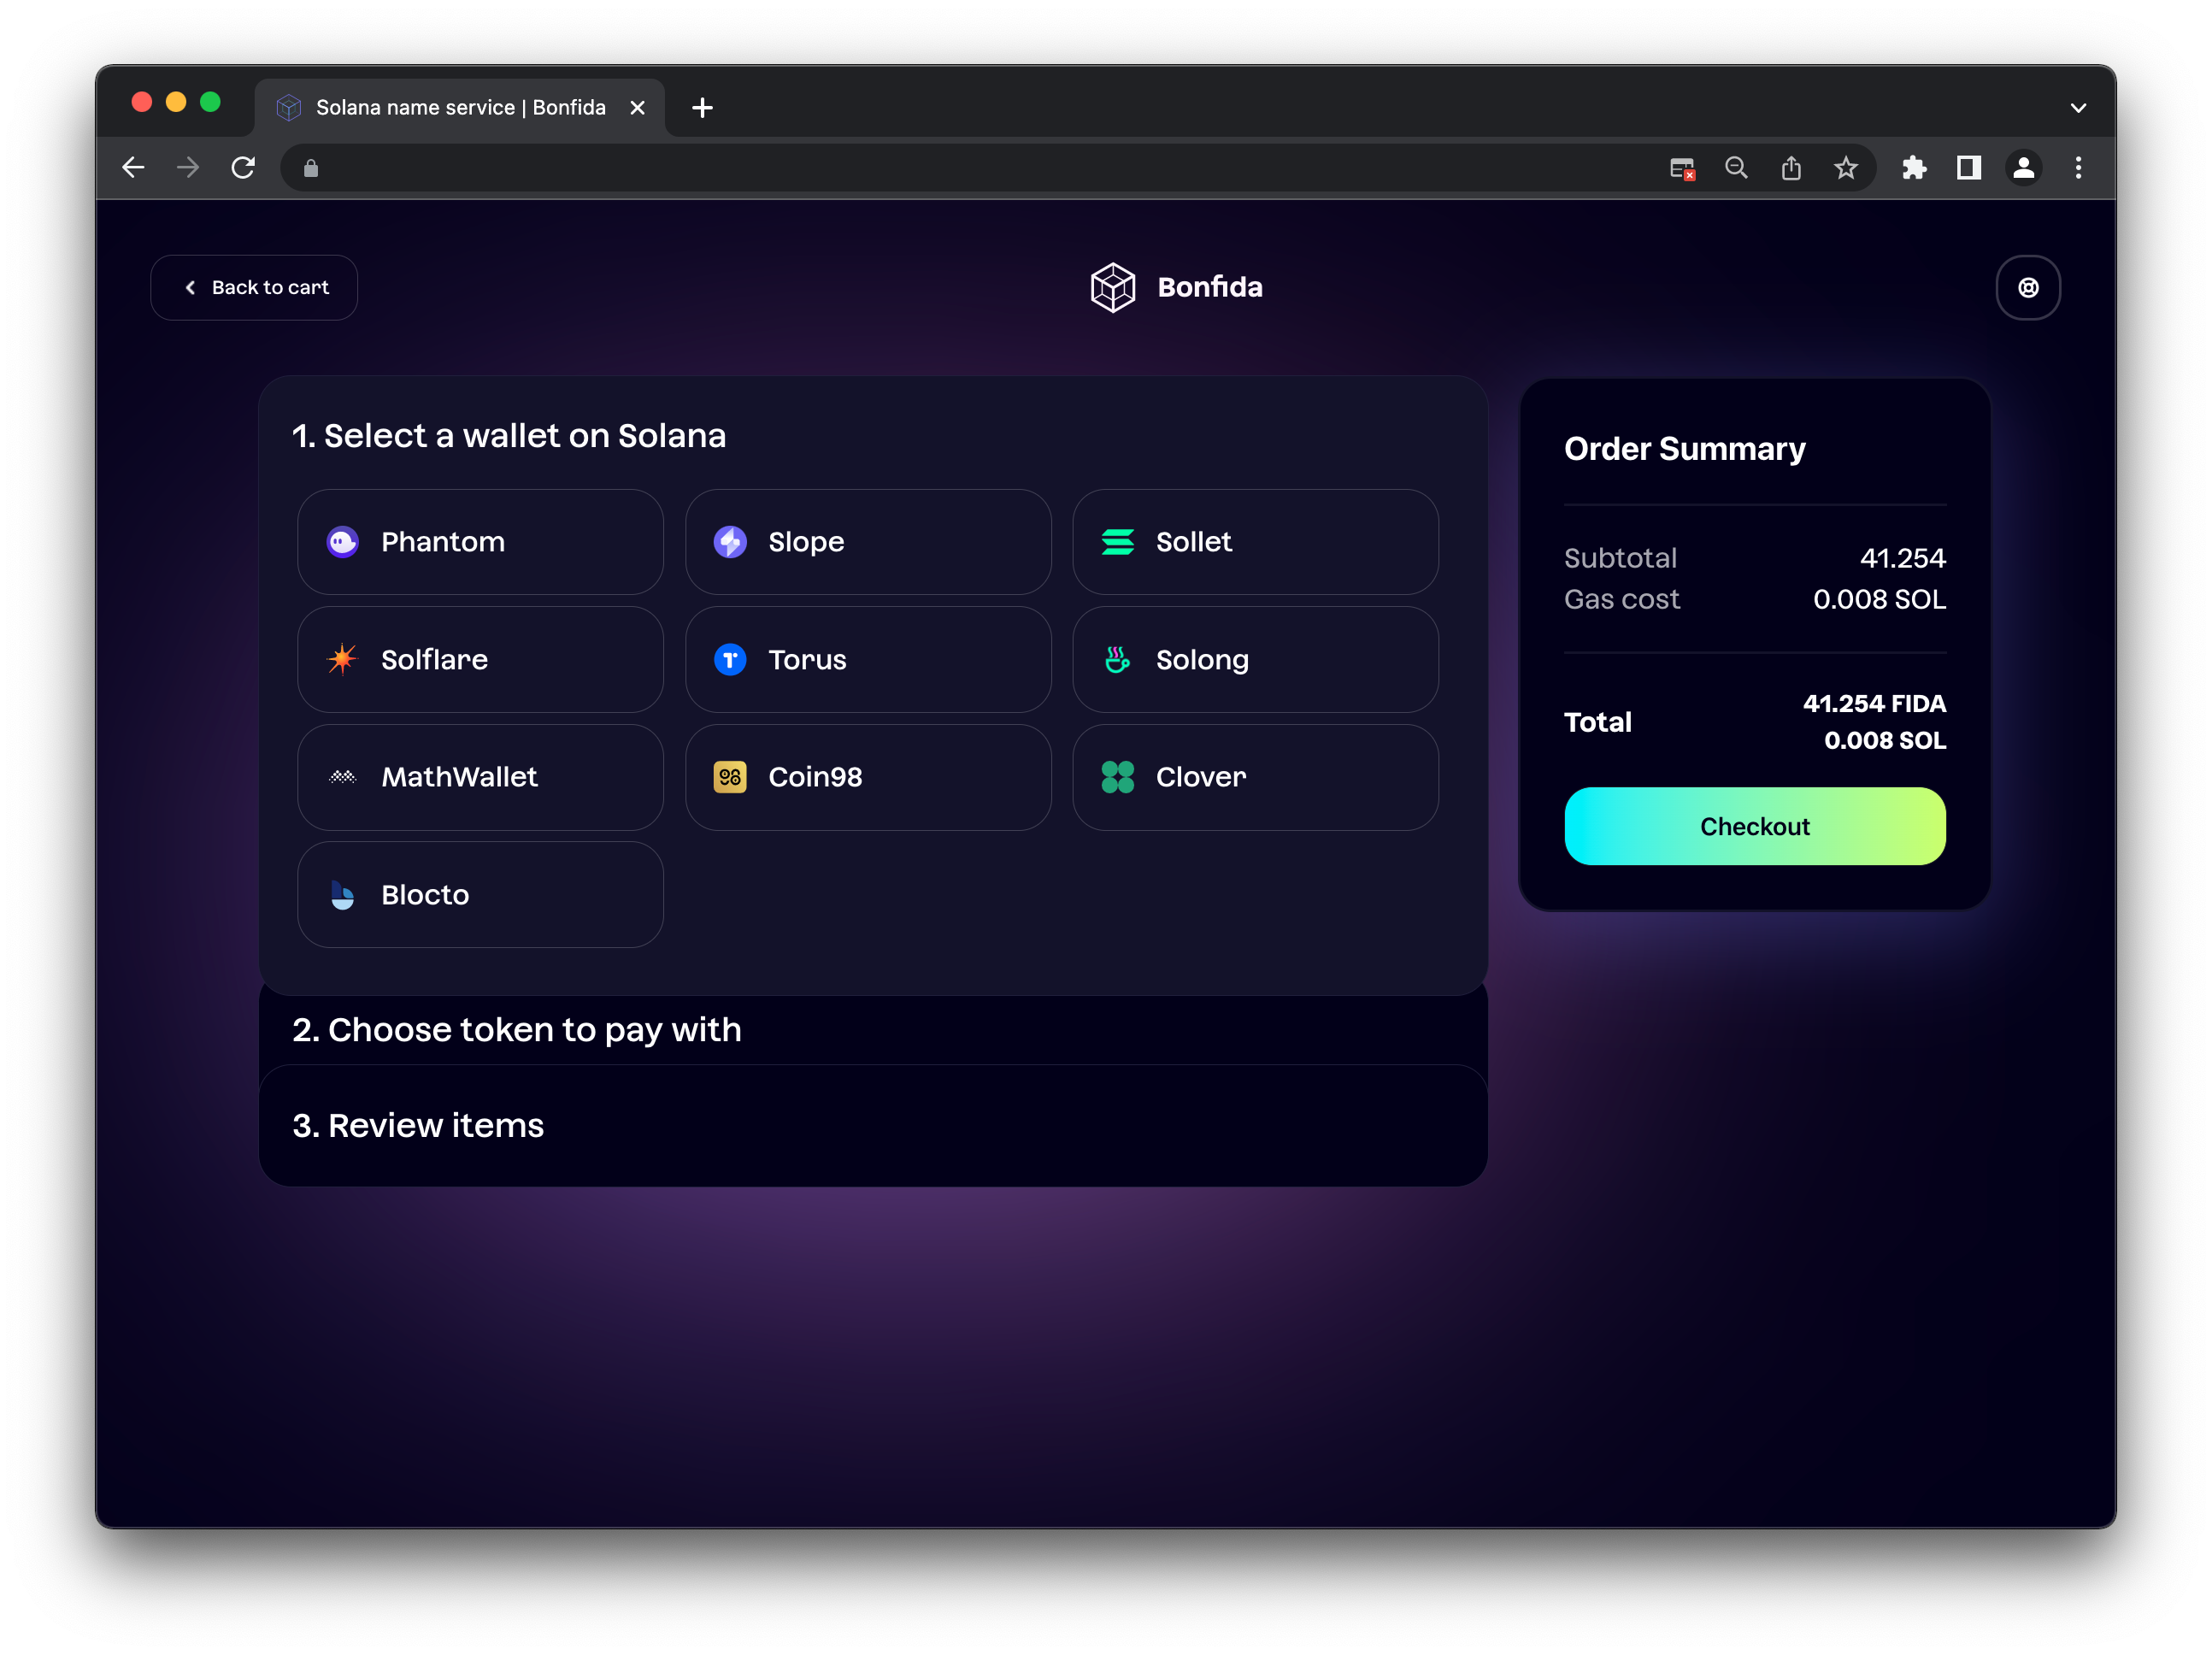The width and height of the screenshot is (2212, 1655).
Task: Go back to cart
Action: 254,288
